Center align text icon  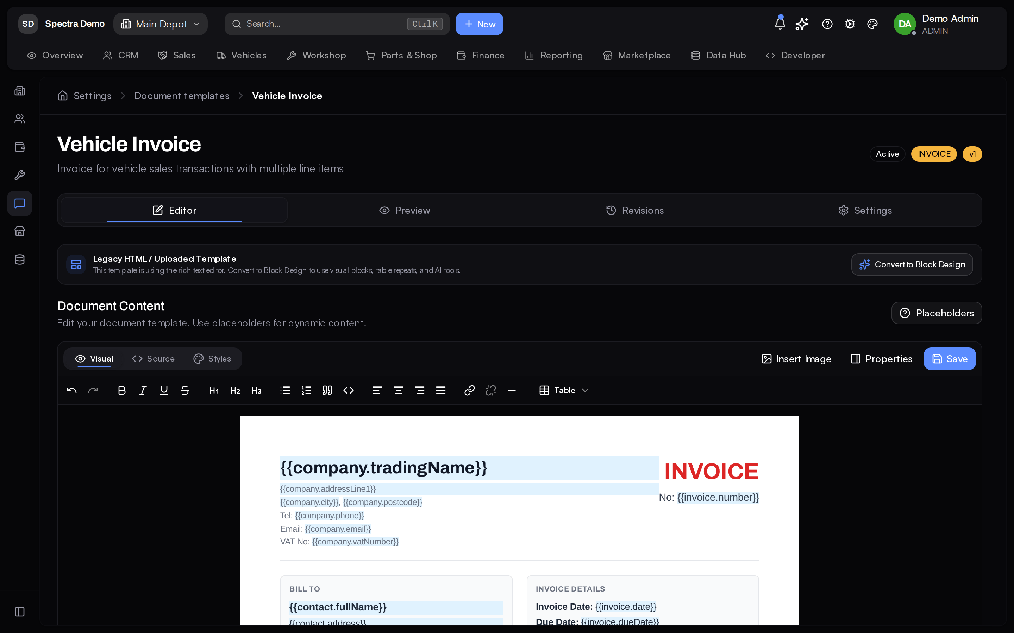pos(399,390)
